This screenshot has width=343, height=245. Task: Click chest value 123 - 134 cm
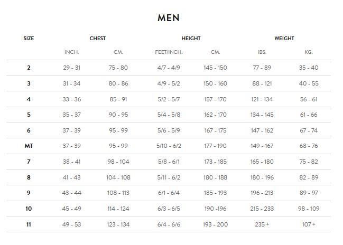point(118,224)
